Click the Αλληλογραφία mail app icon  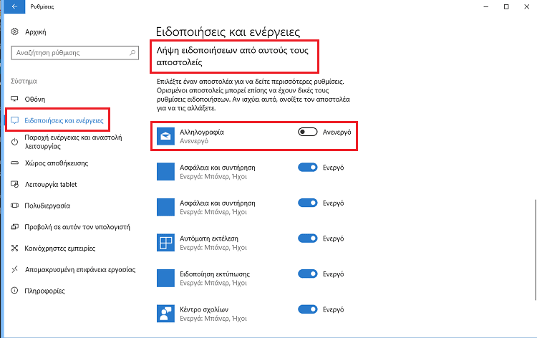[x=165, y=136]
